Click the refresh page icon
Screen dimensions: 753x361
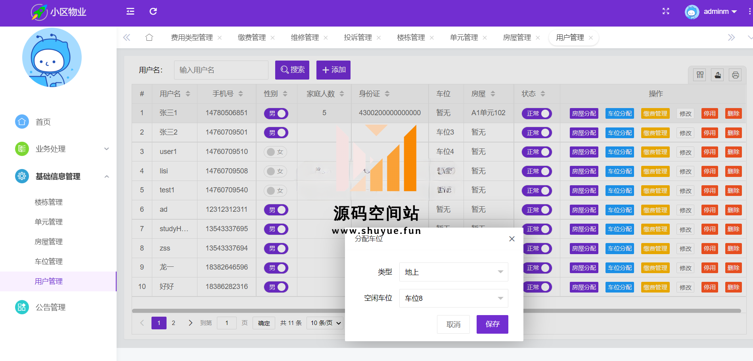[153, 11]
